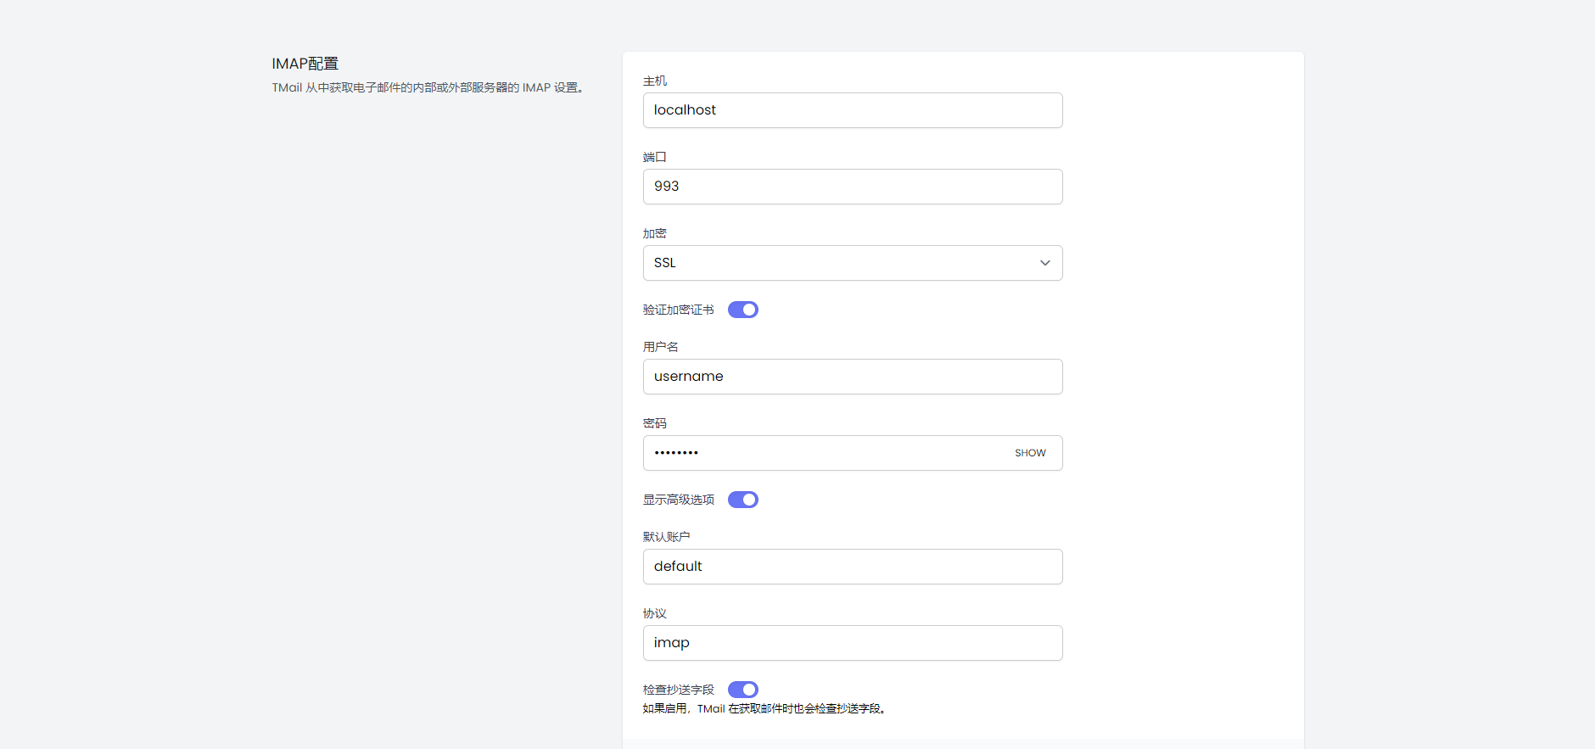Click the 密码 field label
This screenshot has height=749, width=1595.
(655, 423)
